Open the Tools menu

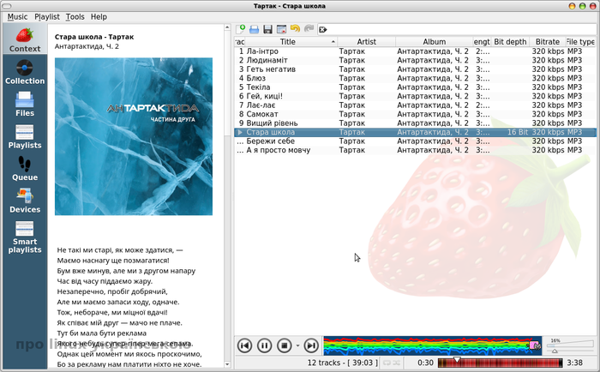point(75,17)
